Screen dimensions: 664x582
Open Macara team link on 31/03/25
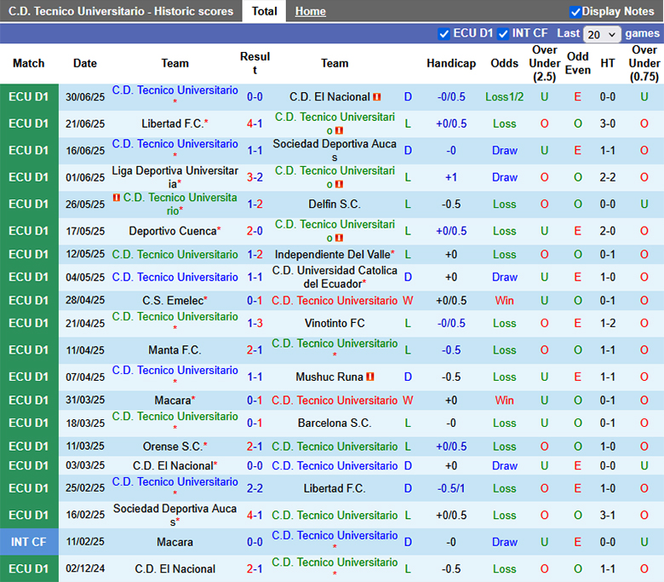pyautogui.click(x=173, y=400)
